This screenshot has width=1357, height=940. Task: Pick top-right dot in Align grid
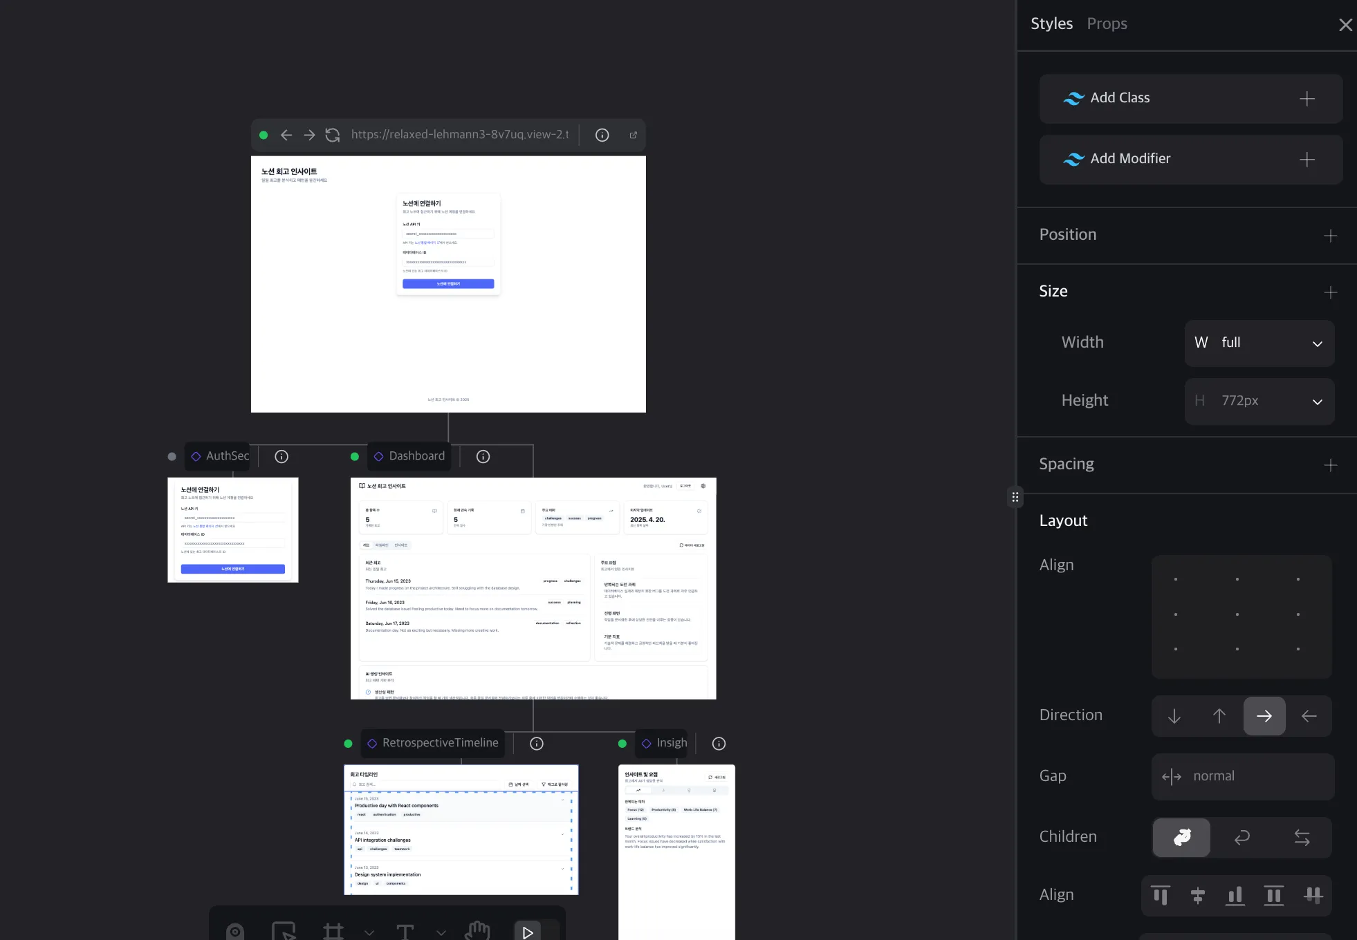1298,579
